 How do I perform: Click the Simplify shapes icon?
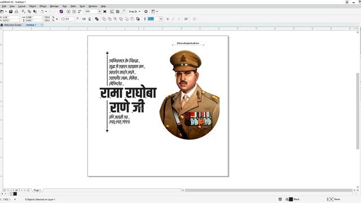coord(121,19)
